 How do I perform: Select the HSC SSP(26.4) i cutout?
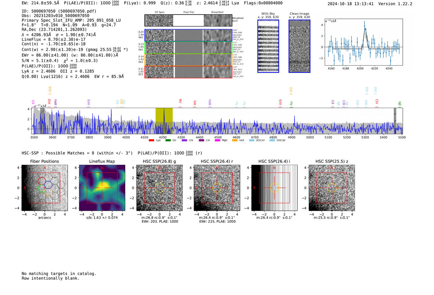274,188
